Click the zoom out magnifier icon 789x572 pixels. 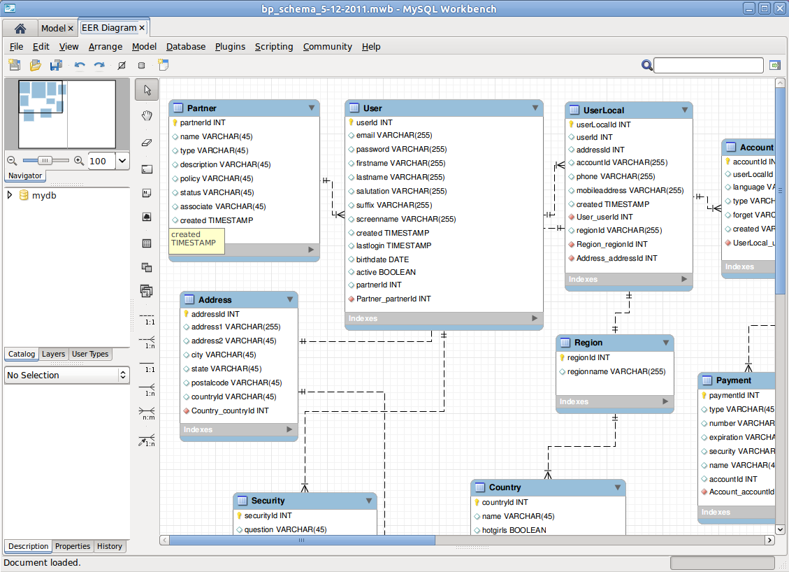(12, 161)
